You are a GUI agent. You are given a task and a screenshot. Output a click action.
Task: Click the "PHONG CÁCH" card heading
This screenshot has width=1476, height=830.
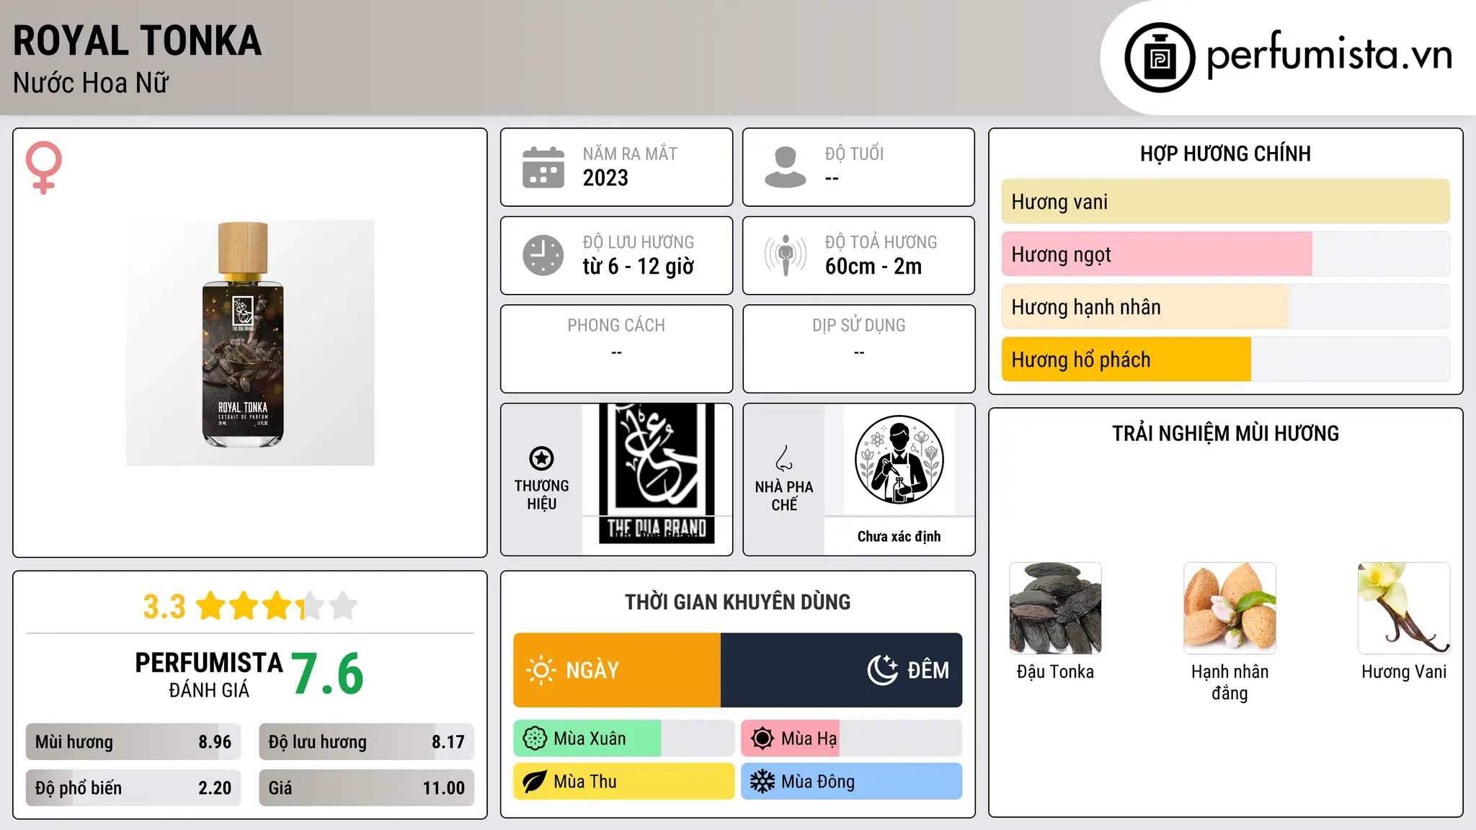[616, 326]
